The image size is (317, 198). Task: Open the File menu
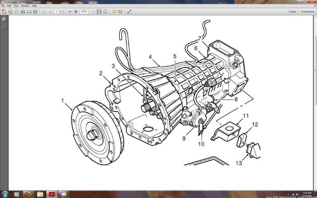[x=3, y=6]
